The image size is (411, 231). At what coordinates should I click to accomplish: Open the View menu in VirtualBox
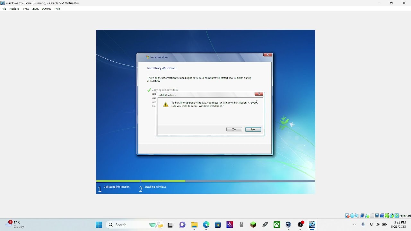26,9
